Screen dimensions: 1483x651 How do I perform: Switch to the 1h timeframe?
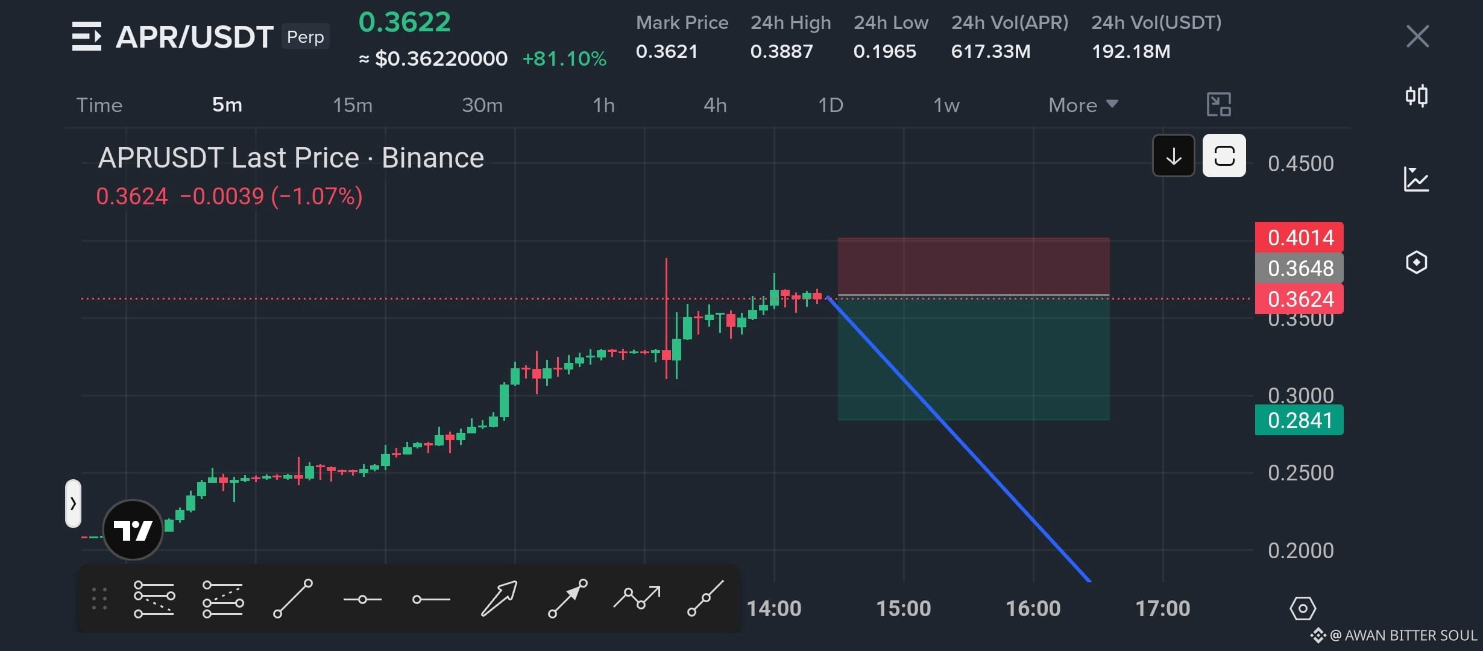pyautogui.click(x=603, y=105)
